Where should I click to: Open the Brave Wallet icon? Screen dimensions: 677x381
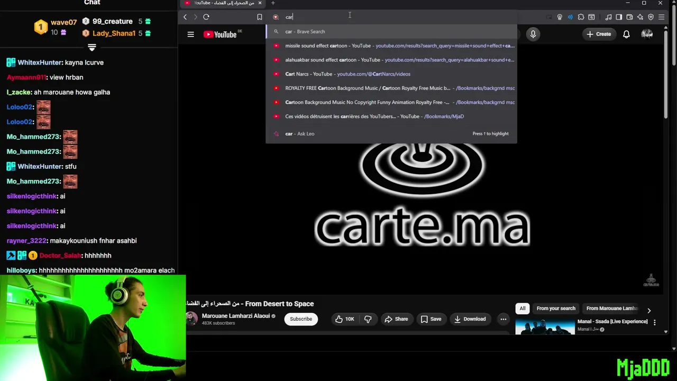point(629,17)
